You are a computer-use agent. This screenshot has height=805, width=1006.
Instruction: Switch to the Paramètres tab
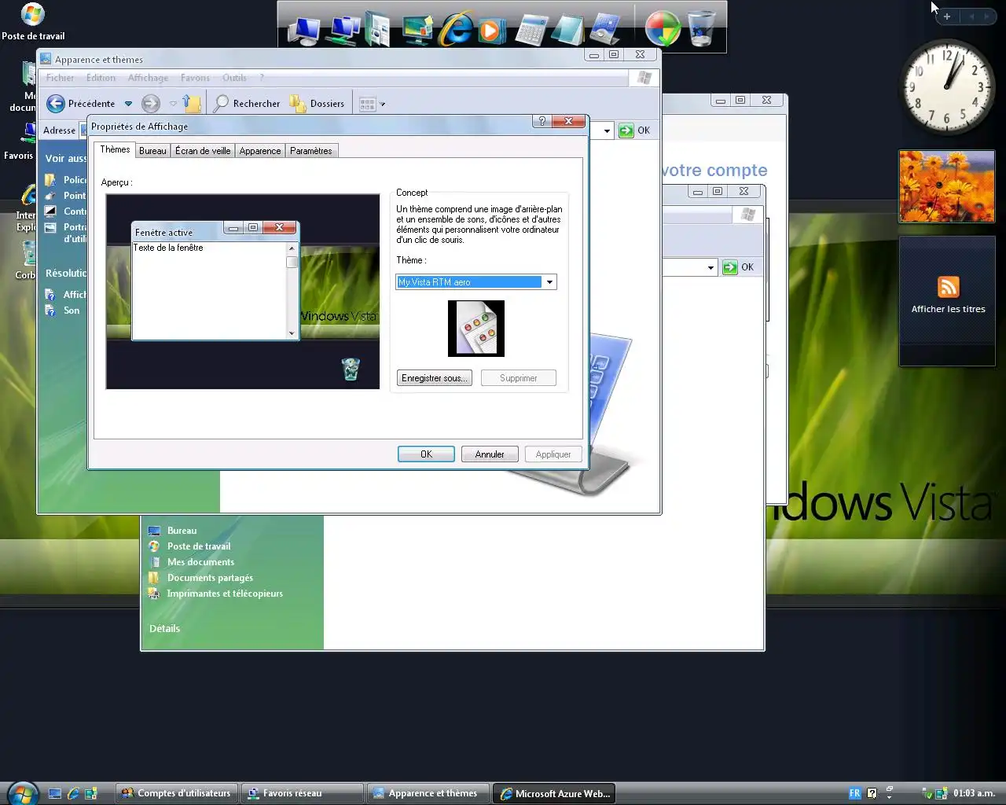pyautogui.click(x=311, y=151)
